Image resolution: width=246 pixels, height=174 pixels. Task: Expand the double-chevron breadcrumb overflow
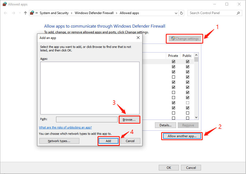(37, 13)
